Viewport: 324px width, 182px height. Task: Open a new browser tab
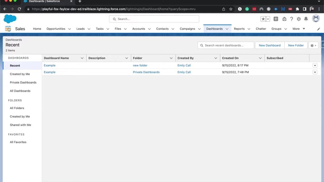click(x=80, y=2)
